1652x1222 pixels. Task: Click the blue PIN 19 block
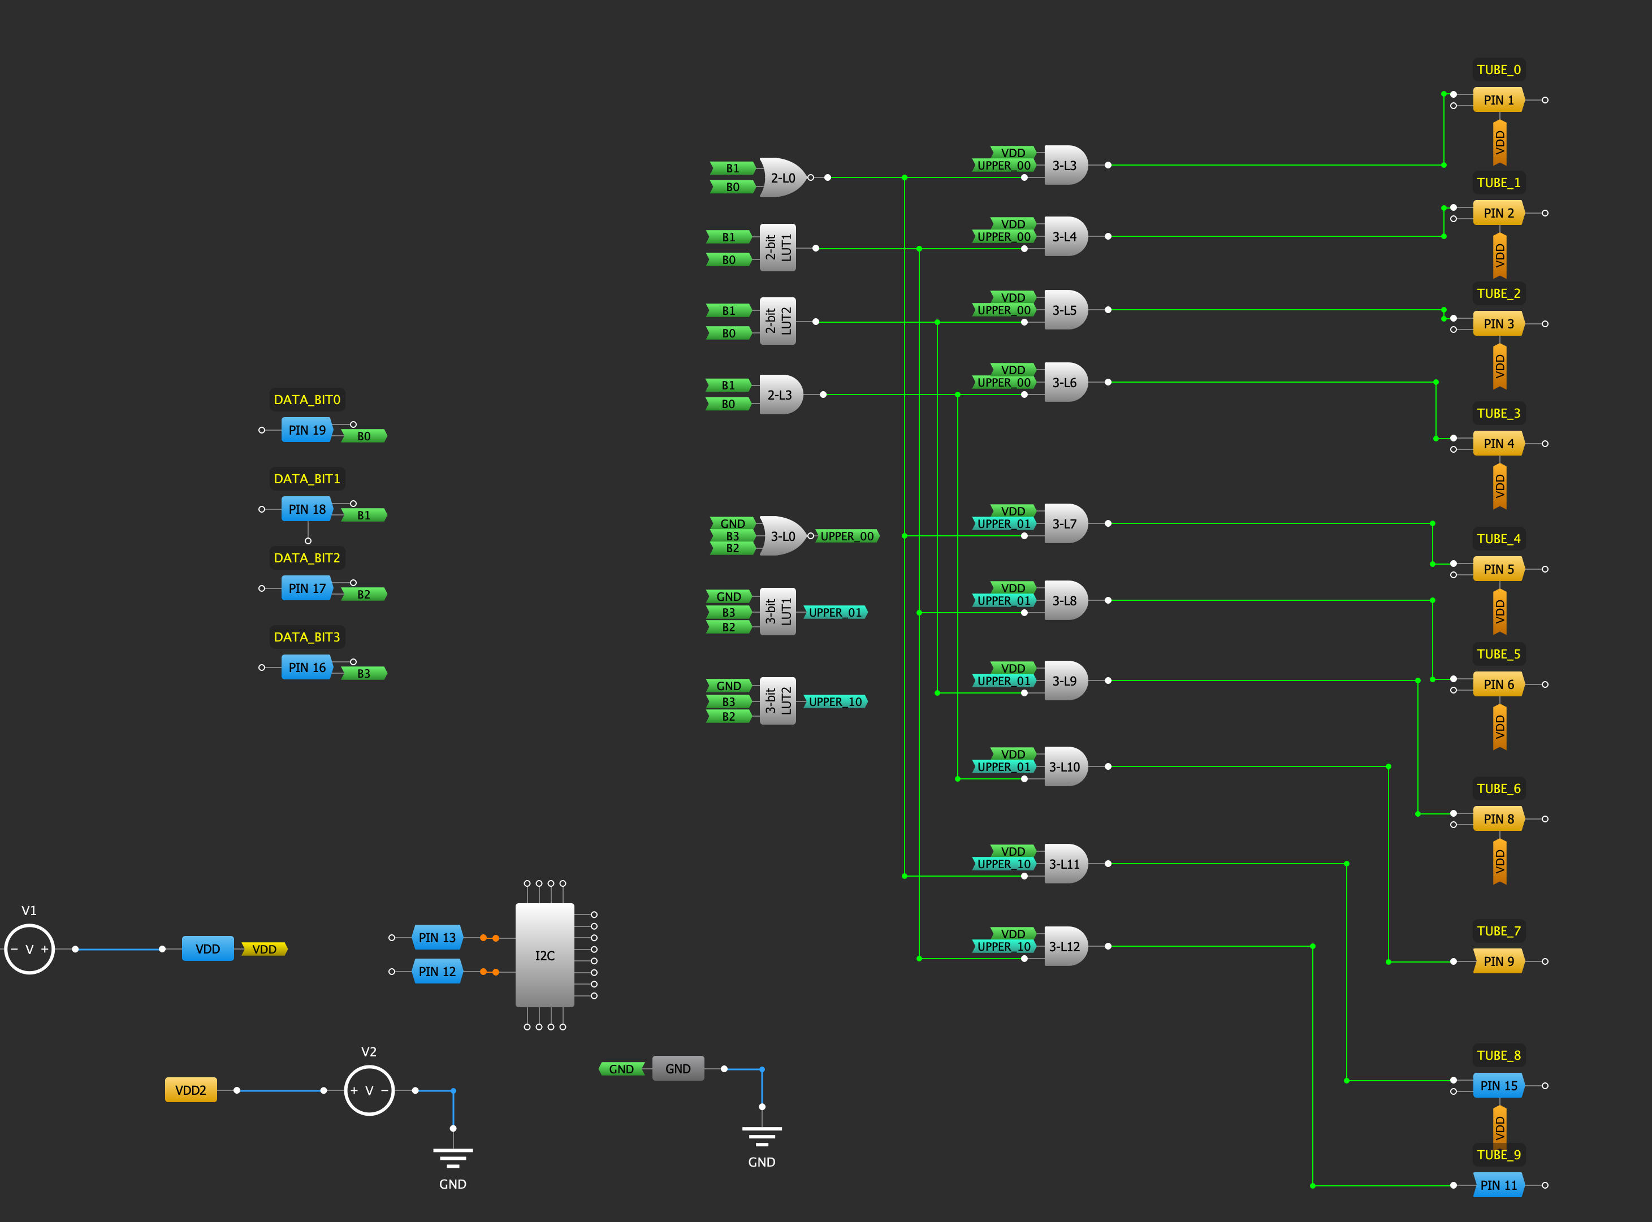coord(307,430)
